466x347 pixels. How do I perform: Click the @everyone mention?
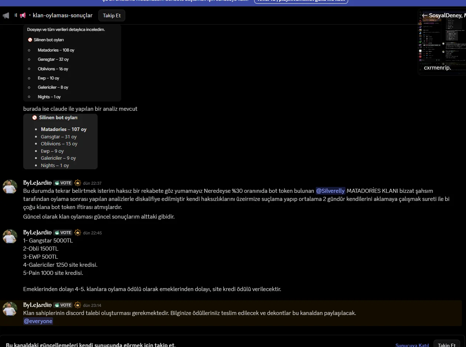click(38, 321)
